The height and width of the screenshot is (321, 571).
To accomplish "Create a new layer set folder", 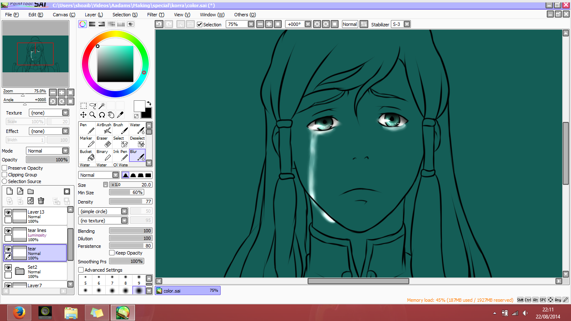I will point(31,191).
